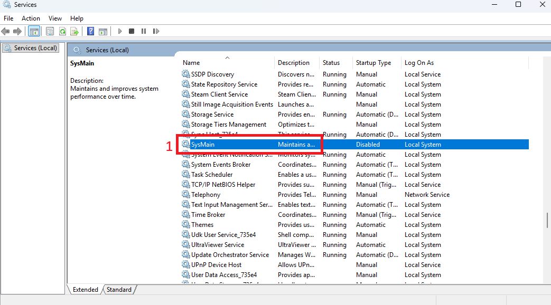Click the green Refresh toolbar icon

coord(62,32)
